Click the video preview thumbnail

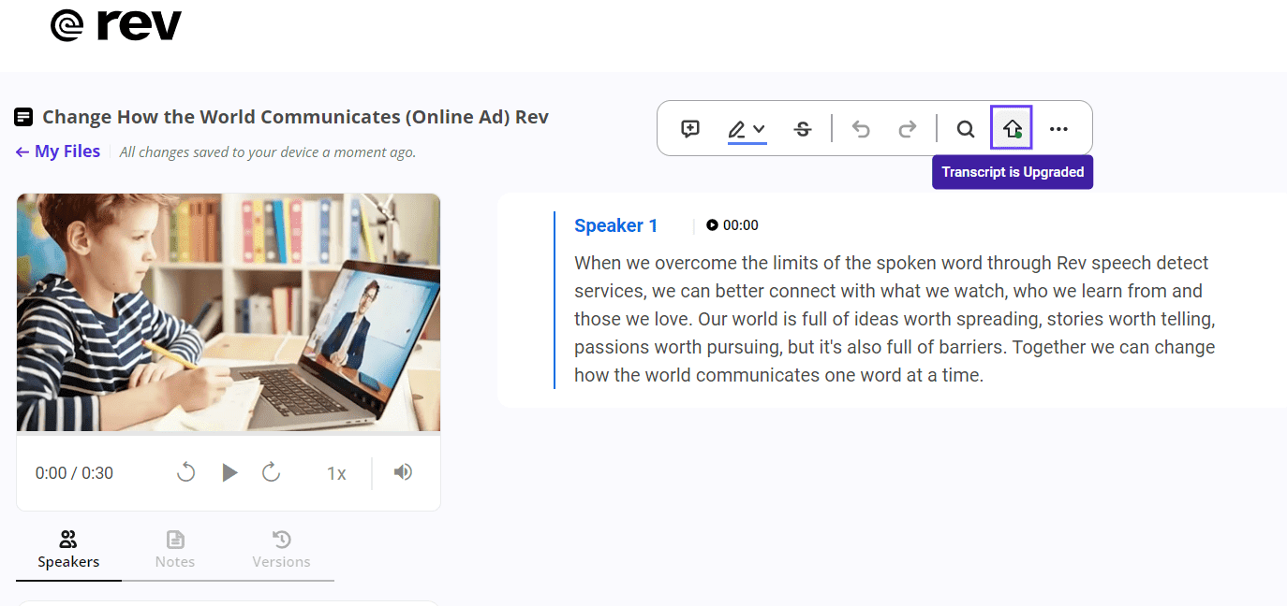(229, 312)
